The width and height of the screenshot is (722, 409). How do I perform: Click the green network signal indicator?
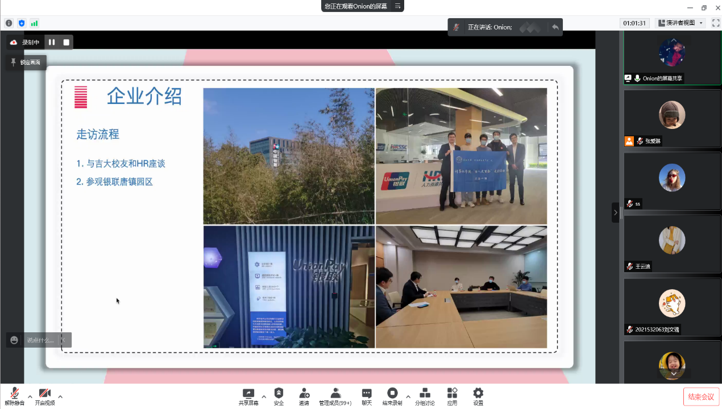tap(35, 23)
